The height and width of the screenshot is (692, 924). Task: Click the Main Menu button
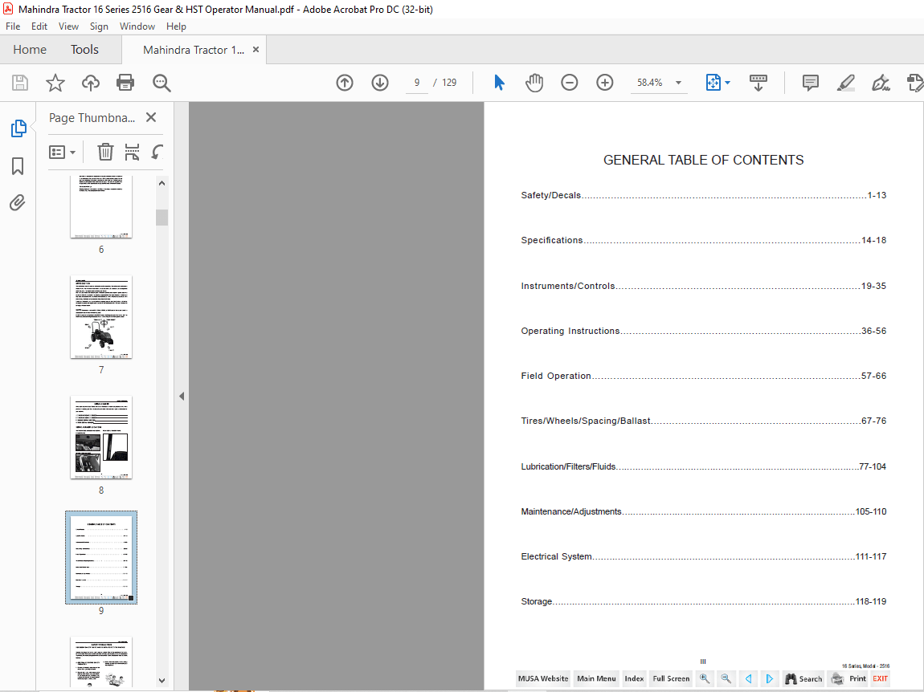(x=596, y=678)
